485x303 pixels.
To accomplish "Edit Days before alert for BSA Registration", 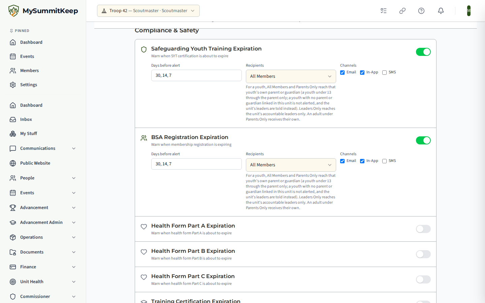I will point(196,164).
